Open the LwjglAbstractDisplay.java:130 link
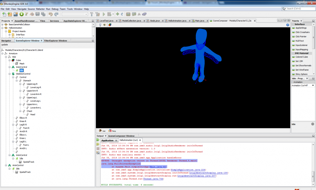 [208, 173]
